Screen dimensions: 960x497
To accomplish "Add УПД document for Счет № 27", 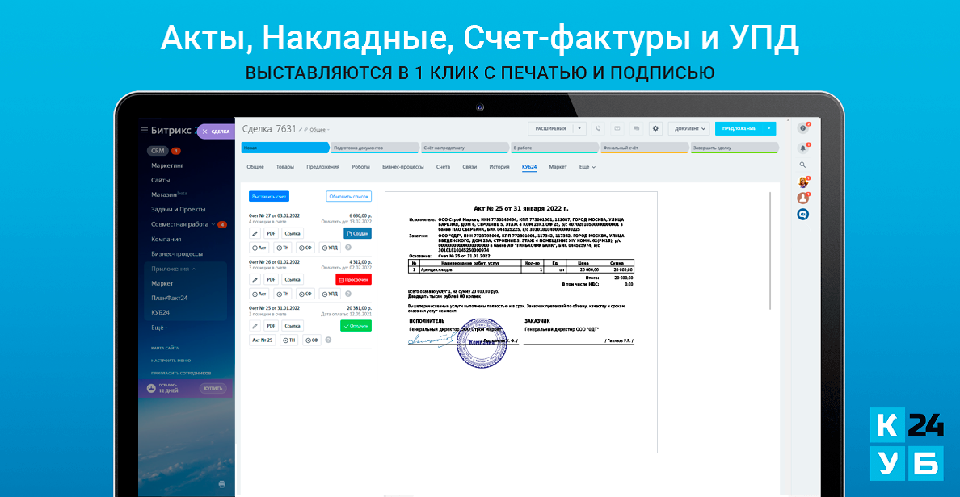I will click(x=330, y=248).
